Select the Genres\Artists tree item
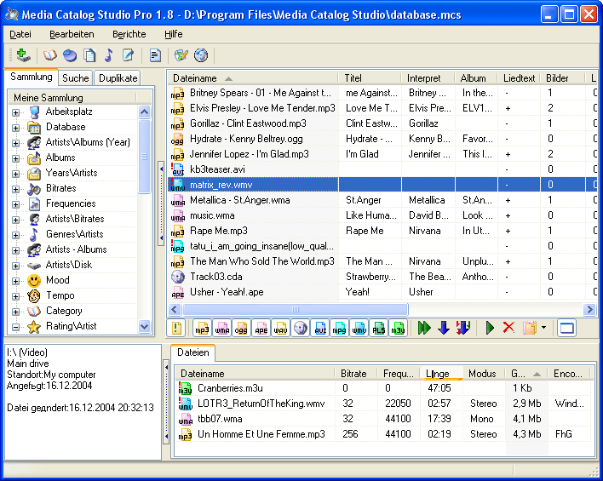603x481 pixels. [75, 234]
